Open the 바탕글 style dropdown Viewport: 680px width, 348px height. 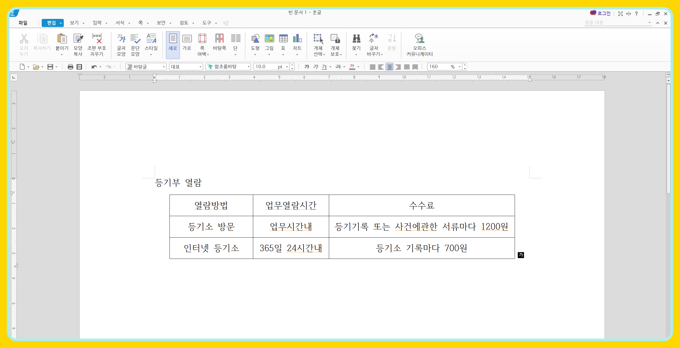[164, 67]
